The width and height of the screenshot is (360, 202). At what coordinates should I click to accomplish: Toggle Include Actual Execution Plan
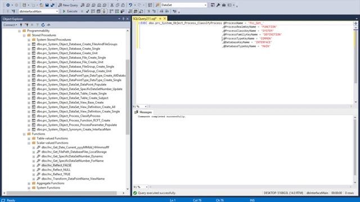[111, 11]
